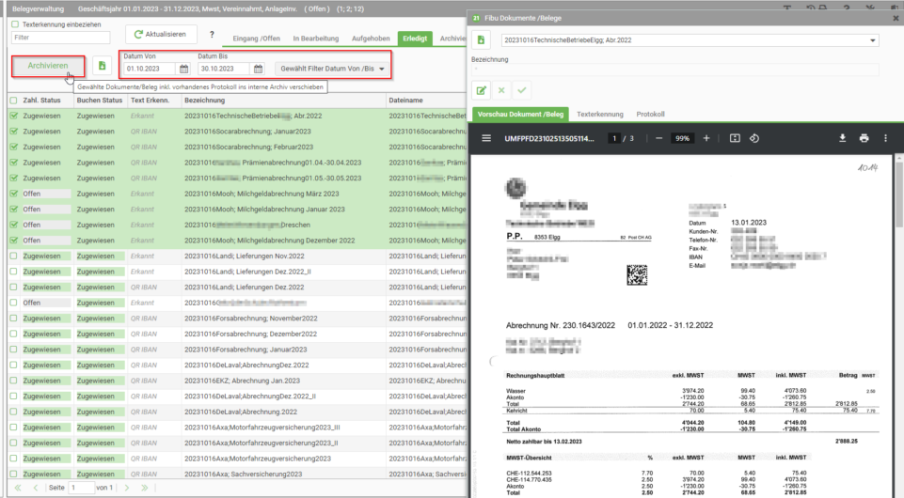Click the green document icon beside Archivieren
The width and height of the screenshot is (904, 498).
(x=102, y=66)
